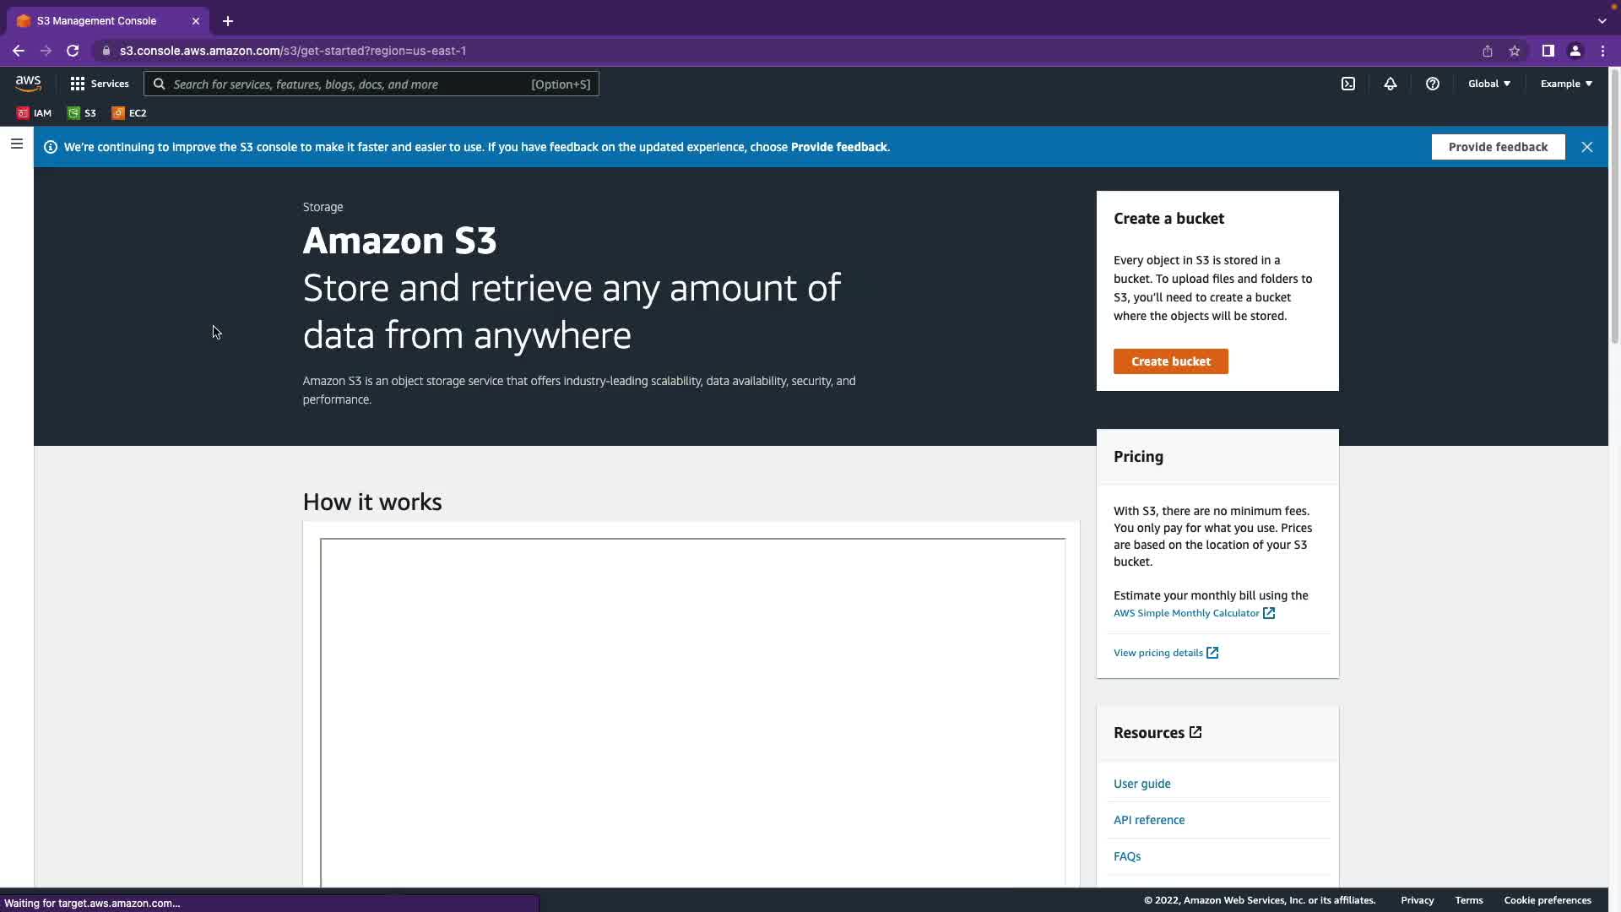The height and width of the screenshot is (912, 1621).
Task: Toggle the left navigation hamburger menu
Action: coord(16,144)
